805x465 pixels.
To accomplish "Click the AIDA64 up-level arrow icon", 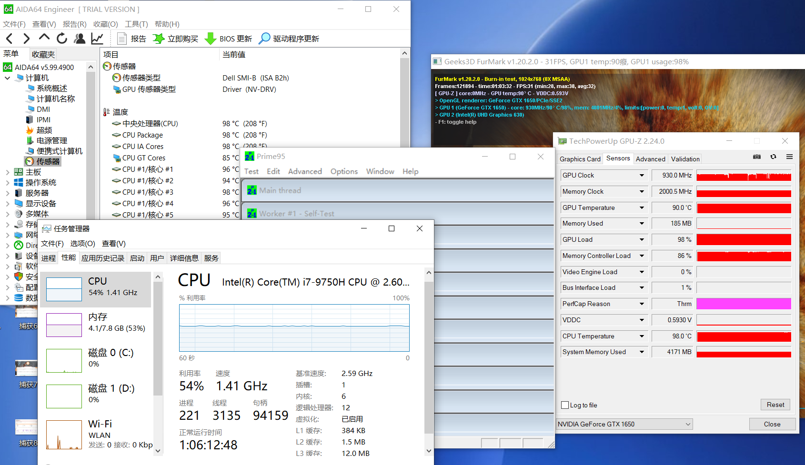I will [x=44, y=38].
